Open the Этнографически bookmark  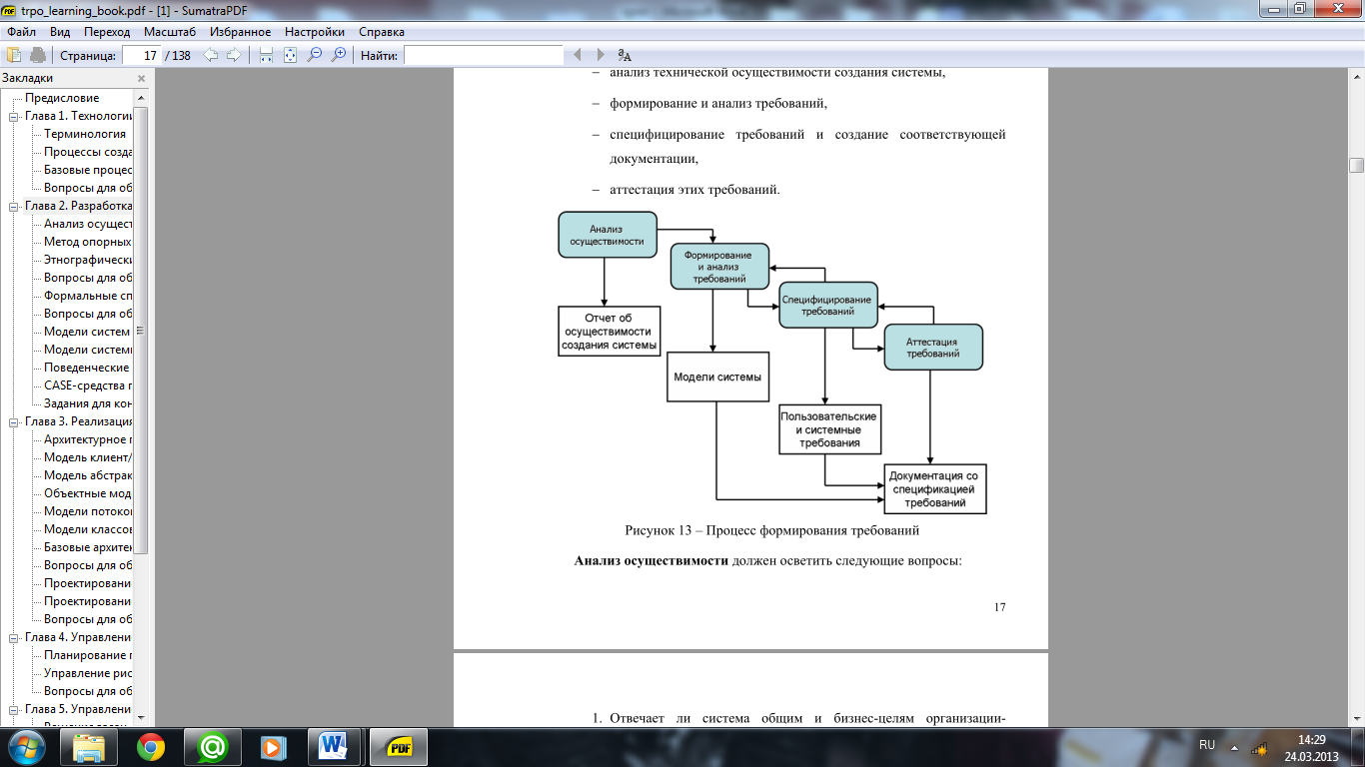click(x=88, y=260)
